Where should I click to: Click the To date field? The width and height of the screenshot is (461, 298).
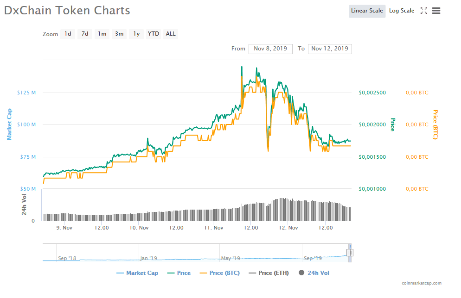pyautogui.click(x=330, y=49)
